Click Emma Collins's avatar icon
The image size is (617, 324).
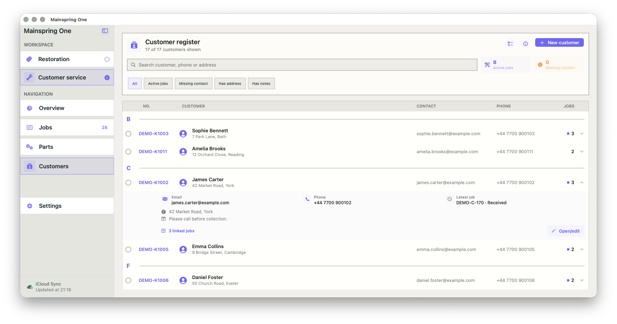(x=183, y=250)
